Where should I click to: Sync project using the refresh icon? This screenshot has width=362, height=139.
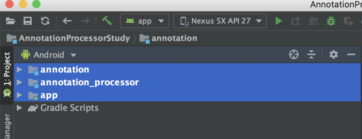pyautogui.click(x=45, y=21)
